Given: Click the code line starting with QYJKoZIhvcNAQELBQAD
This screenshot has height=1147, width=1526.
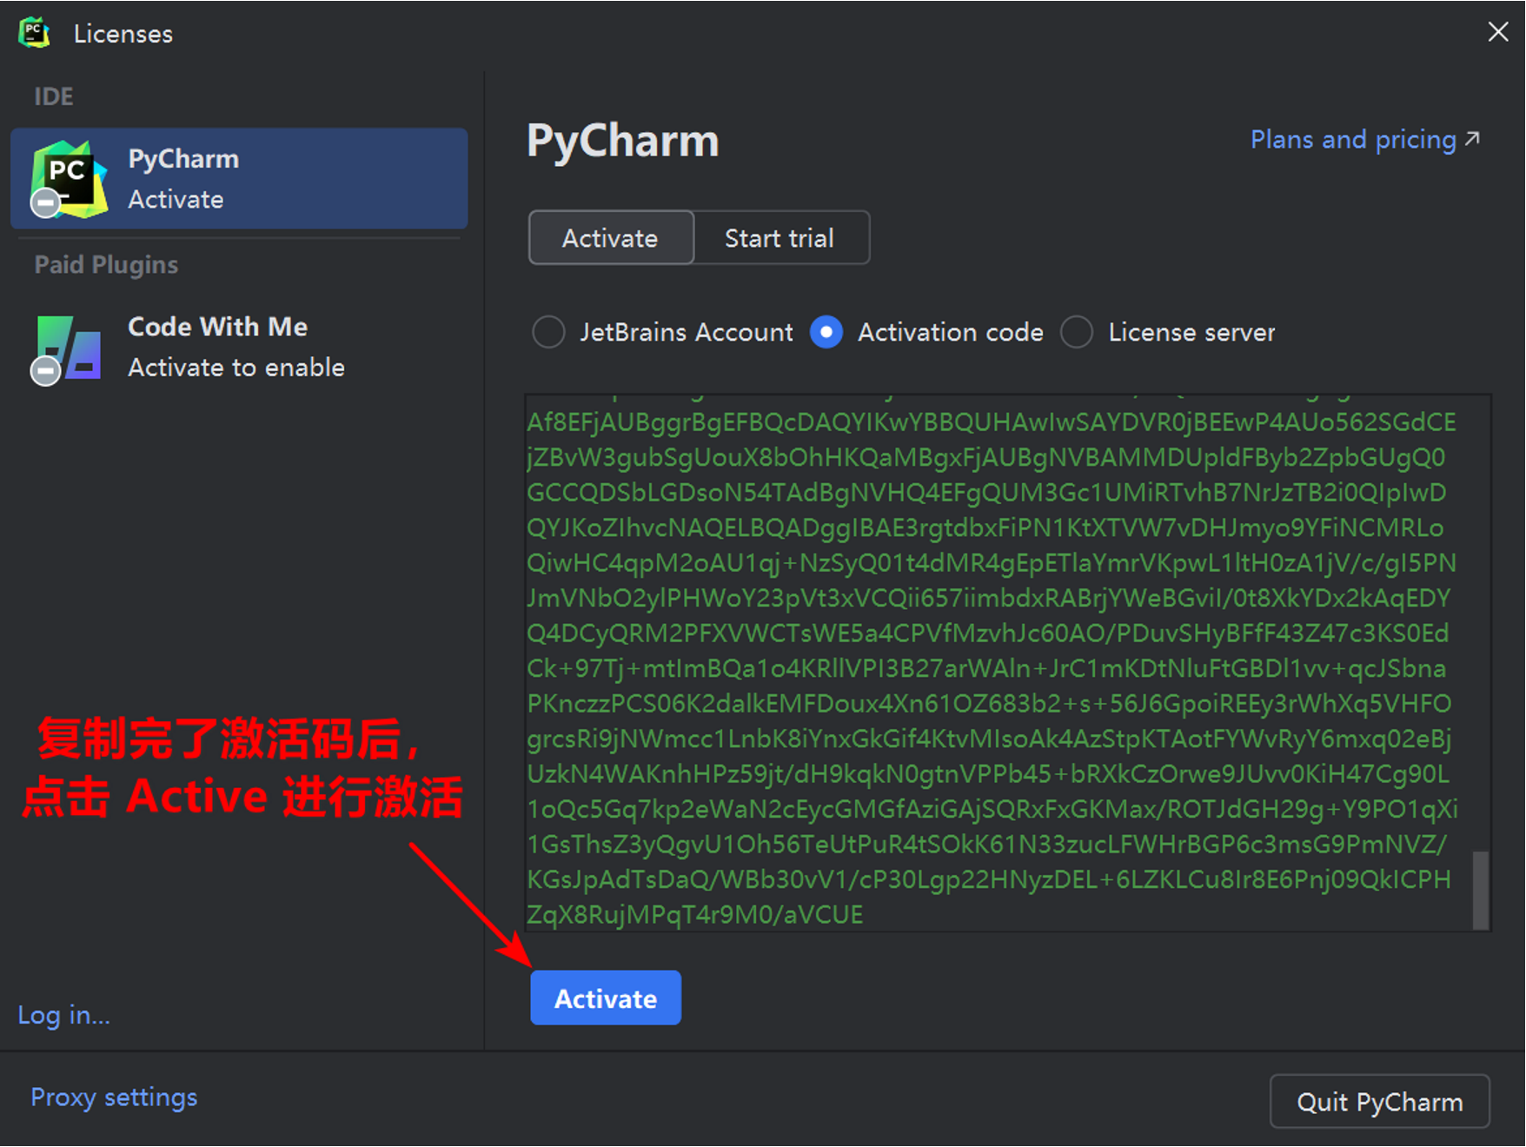Looking at the screenshot, I should 985,527.
